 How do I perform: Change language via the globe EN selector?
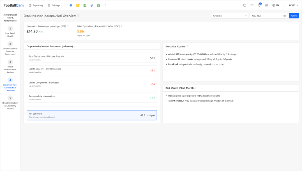click(x=276, y=5)
